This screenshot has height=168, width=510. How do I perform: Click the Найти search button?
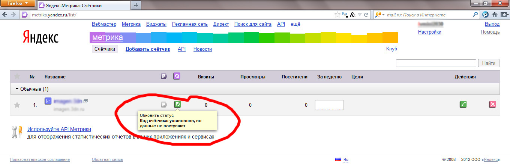tap(489, 63)
